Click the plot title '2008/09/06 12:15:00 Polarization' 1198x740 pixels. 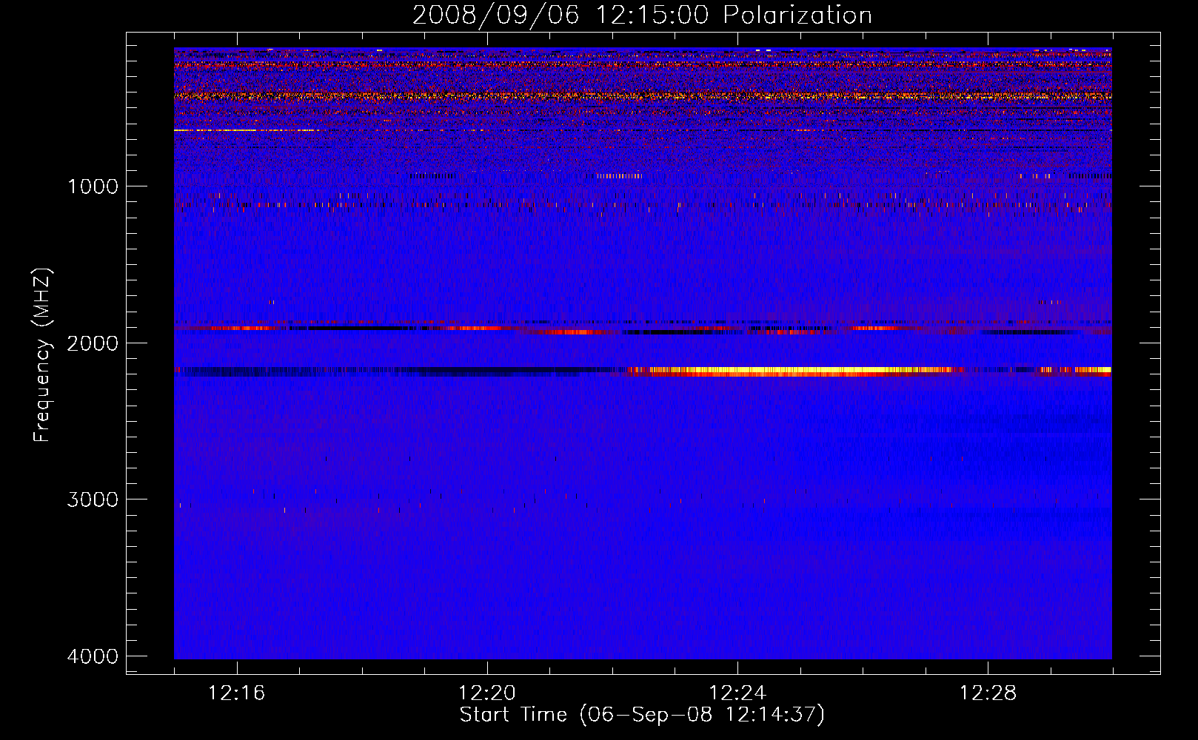[x=642, y=15]
